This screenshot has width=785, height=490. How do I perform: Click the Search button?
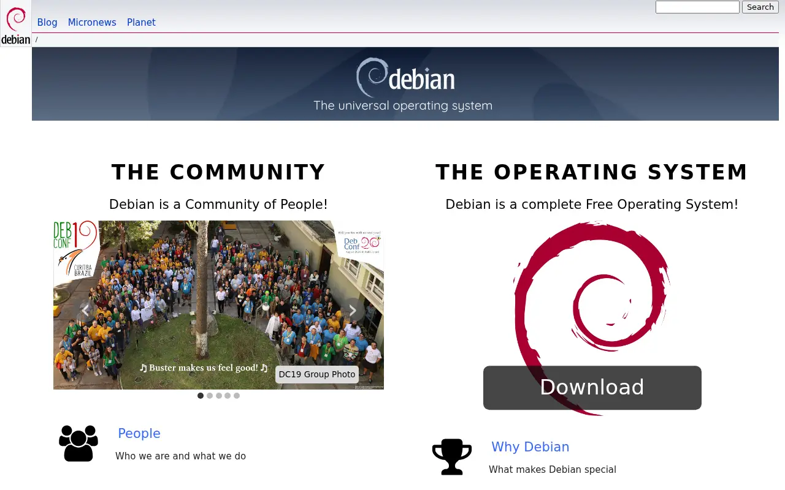[x=760, y=7]
